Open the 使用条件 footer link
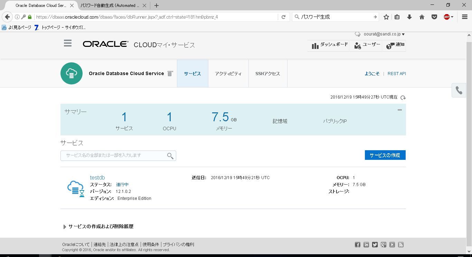 point(151,245)
